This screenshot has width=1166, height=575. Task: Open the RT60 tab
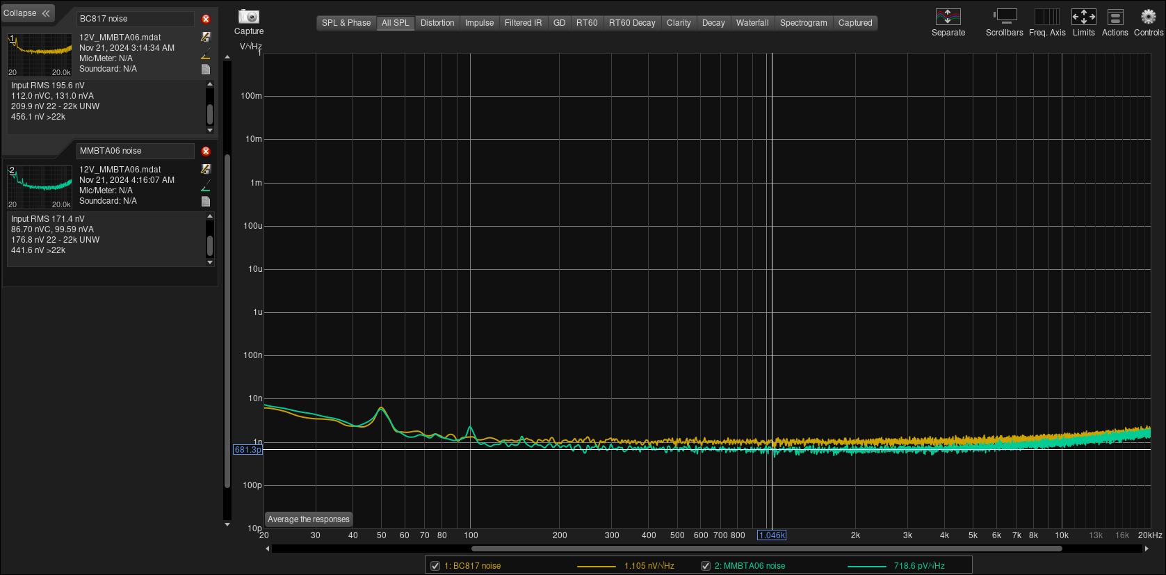(x=587, y=23)
